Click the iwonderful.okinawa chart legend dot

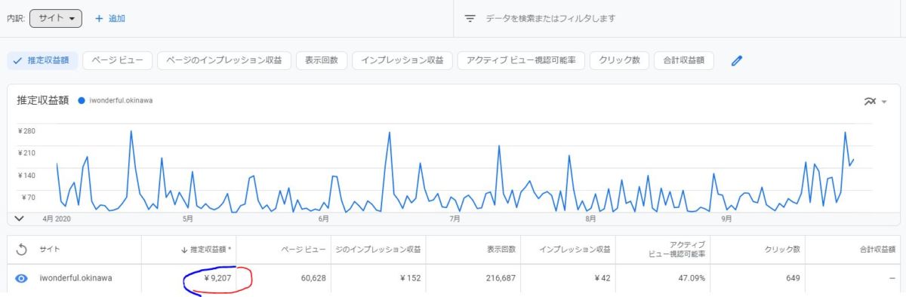pyautogui.click(x=82, y=100)
